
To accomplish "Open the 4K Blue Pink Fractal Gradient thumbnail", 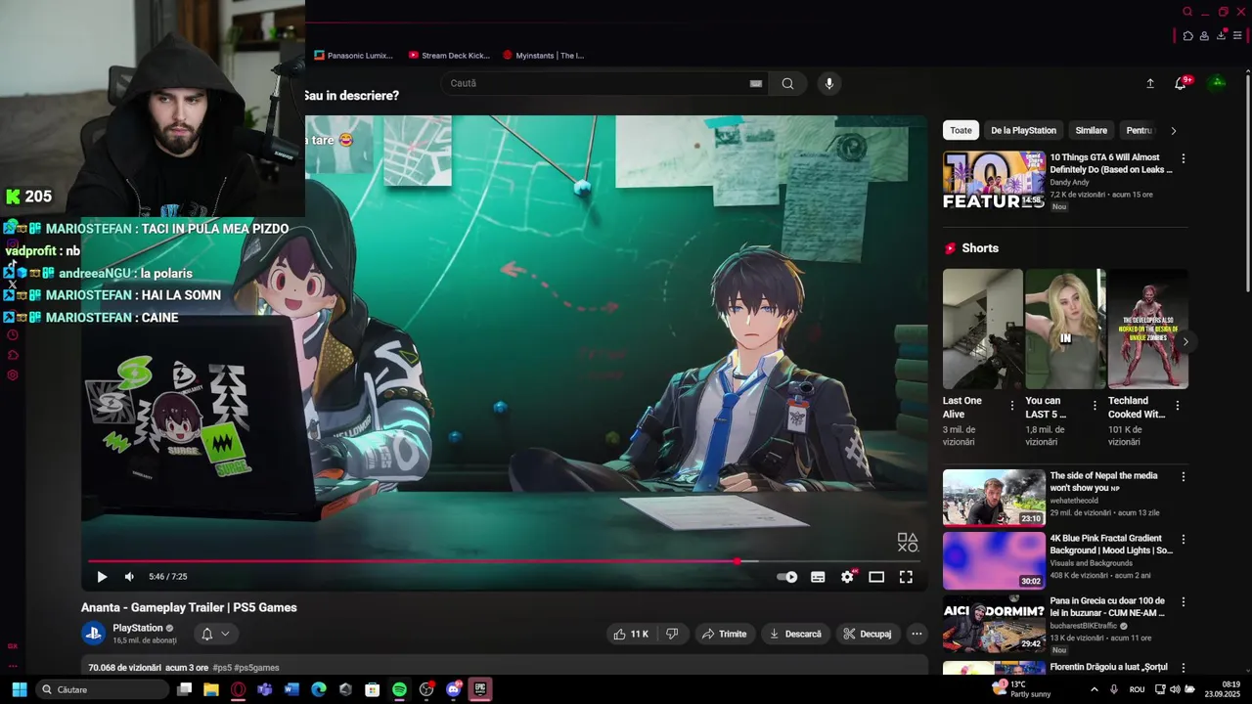I will click(x=994, y=560).
